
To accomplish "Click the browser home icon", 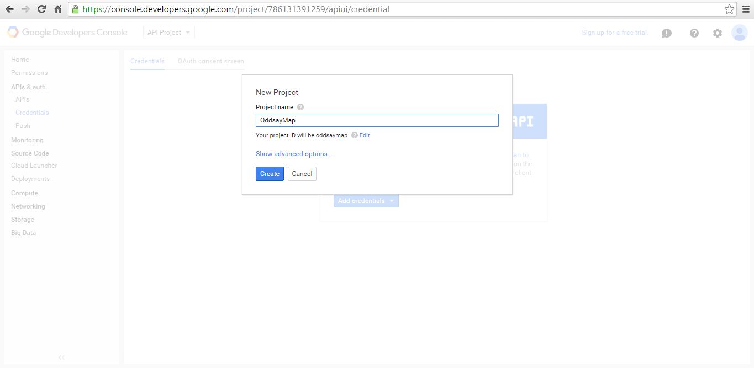I will pos(57,9).
